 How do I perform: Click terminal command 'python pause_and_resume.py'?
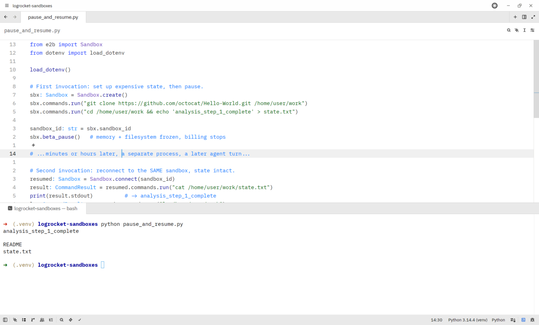pyautogui.click(x=142, y=224)
